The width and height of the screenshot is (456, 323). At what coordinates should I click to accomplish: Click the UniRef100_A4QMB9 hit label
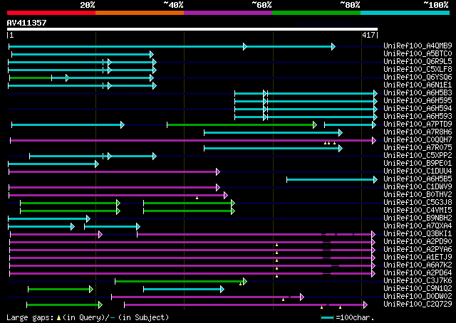click(418, 46)
